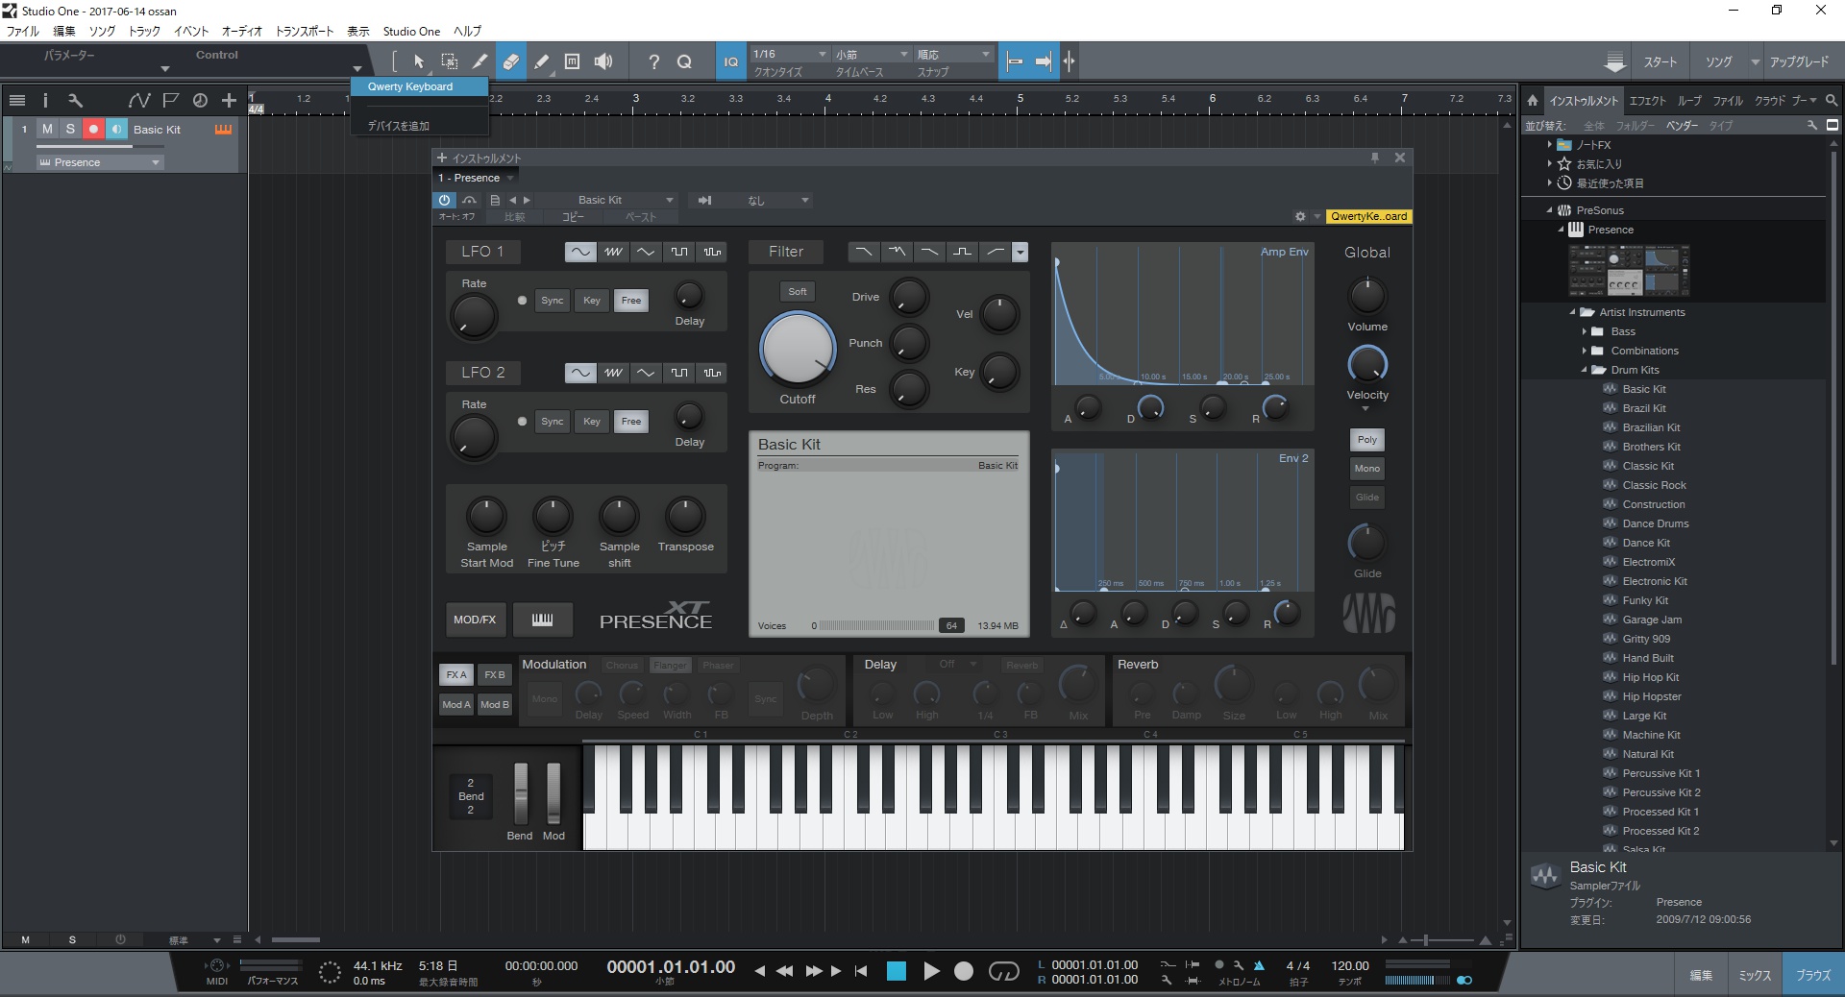This screenshot has width=1845, height=997.
Task: Select LFO 2 square waveform
Action: [678, 373]
